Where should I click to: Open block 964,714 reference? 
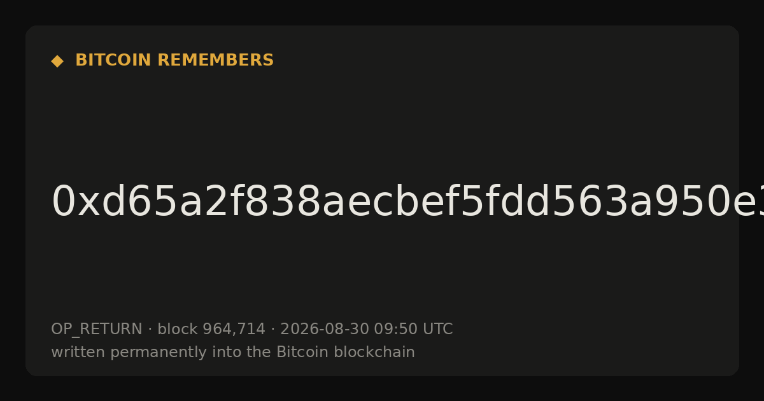(211, 329)
